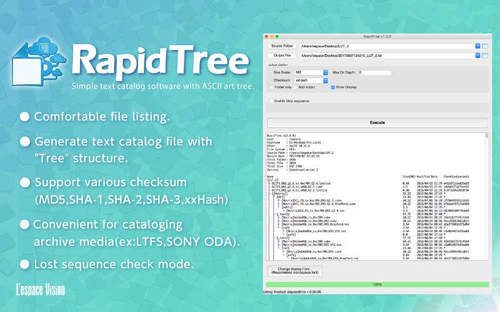Click the 'Max Dir Depth:' label

tap(344, 72)
